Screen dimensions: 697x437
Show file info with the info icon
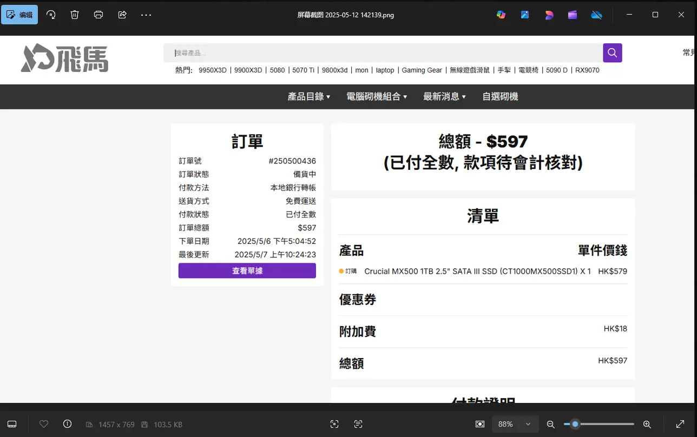pyautogui.click(x=67, y=424)
